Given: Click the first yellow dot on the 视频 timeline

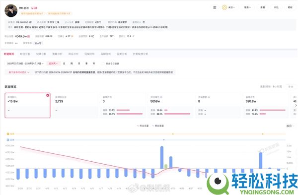Looking at the screenshot, I should click(x=173, y=134).
